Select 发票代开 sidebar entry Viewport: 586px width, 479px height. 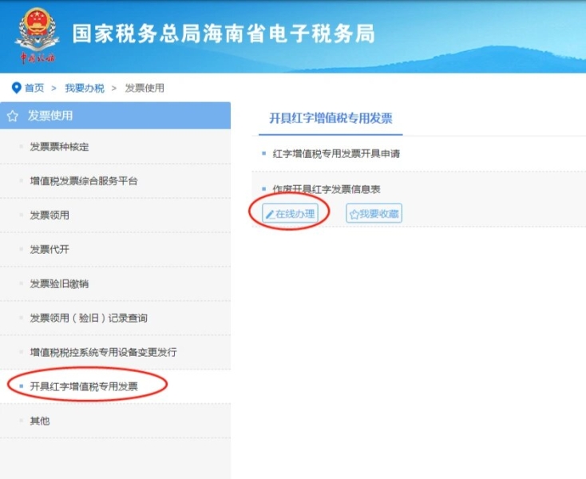pyautogui.click(x=49, y=250)
